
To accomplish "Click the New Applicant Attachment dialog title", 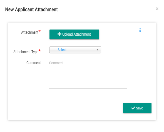I will pos(31,9).
